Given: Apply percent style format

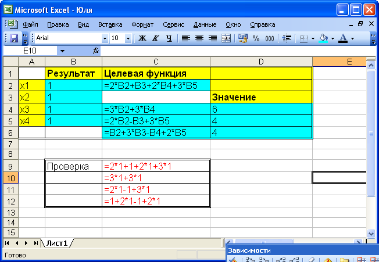Looking at the screenshot, I should pos(256,38).
